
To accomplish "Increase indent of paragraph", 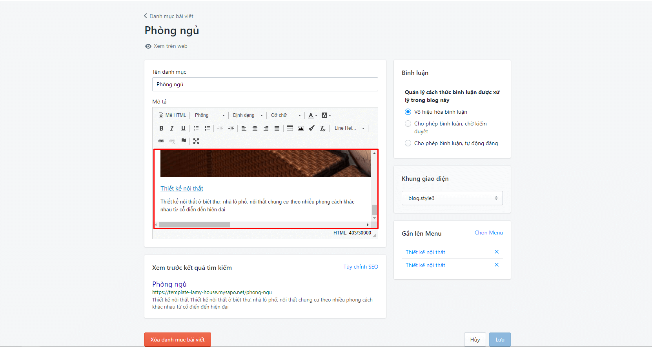I will [231, 128].
